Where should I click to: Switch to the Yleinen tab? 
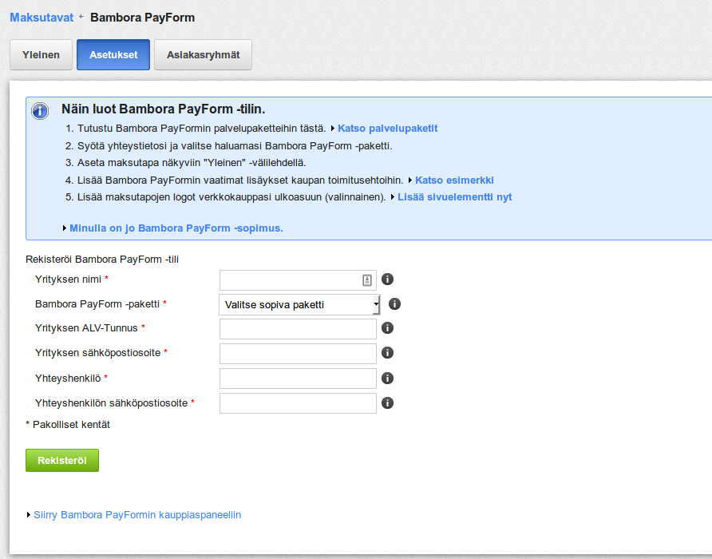[x=41, y=54]
